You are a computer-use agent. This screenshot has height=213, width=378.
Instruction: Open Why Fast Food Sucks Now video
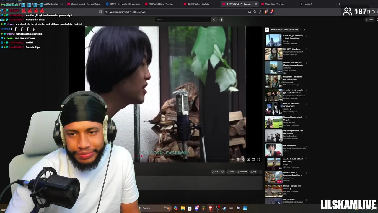coord(273,191)
